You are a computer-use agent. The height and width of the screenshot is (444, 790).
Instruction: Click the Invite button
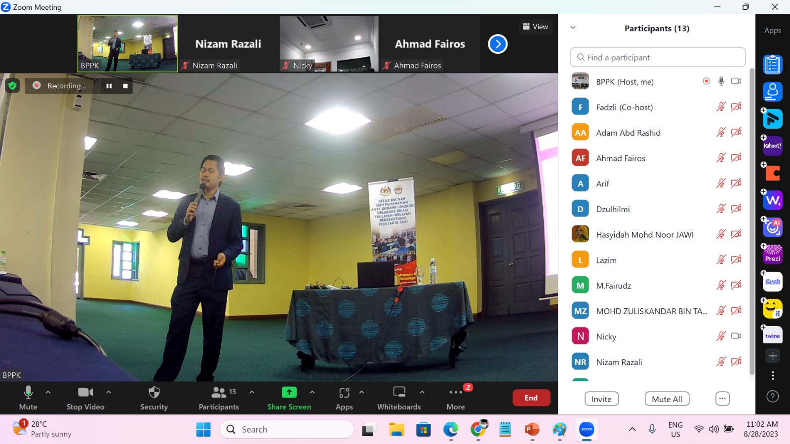(x=601, y=399)
